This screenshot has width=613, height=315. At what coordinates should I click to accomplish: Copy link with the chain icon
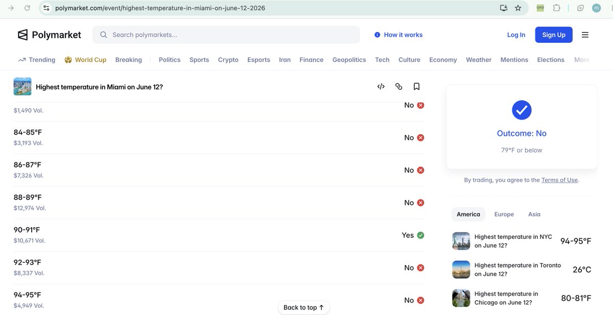tap(399, 87)
